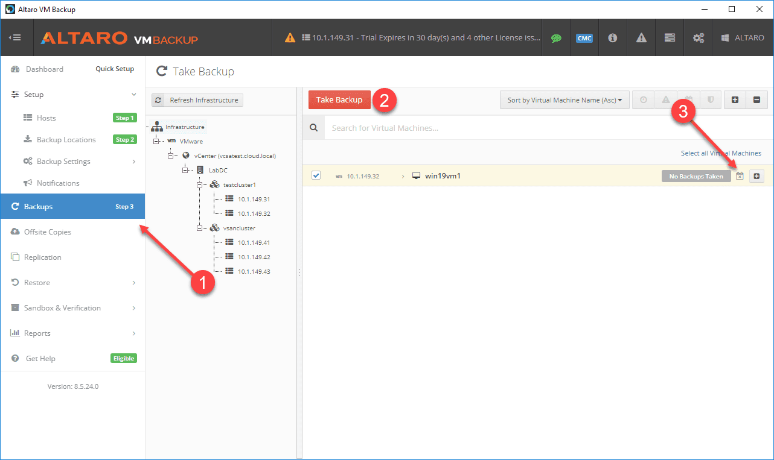Collapse the testcluster1 tree node
Viewport: 774px width, 460px height.
(200, 184)
